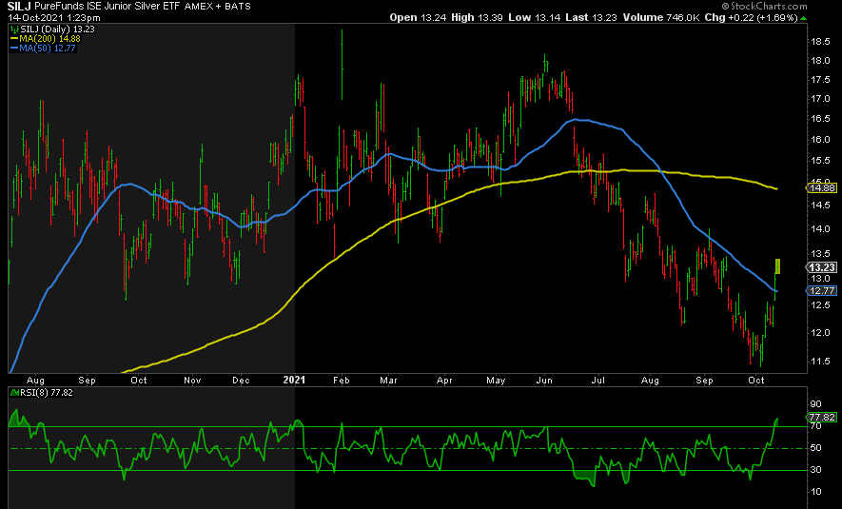Click the green 77.82 RSI tag on axis

[822, 417]
